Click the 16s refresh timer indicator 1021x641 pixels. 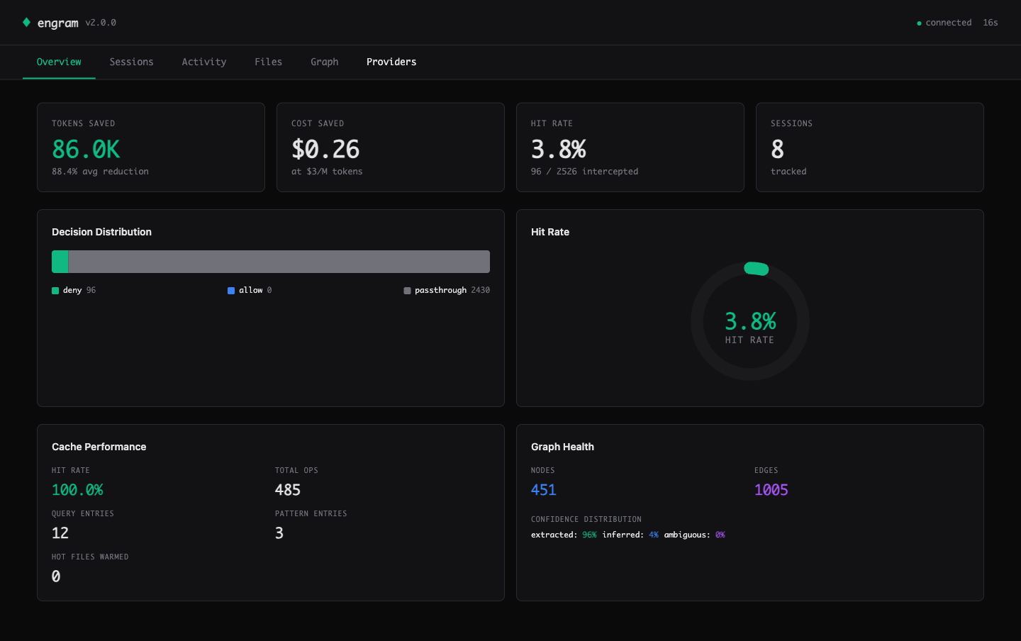[x=990, y=22]
